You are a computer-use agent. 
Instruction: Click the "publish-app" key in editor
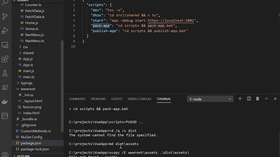pos(105,31)
